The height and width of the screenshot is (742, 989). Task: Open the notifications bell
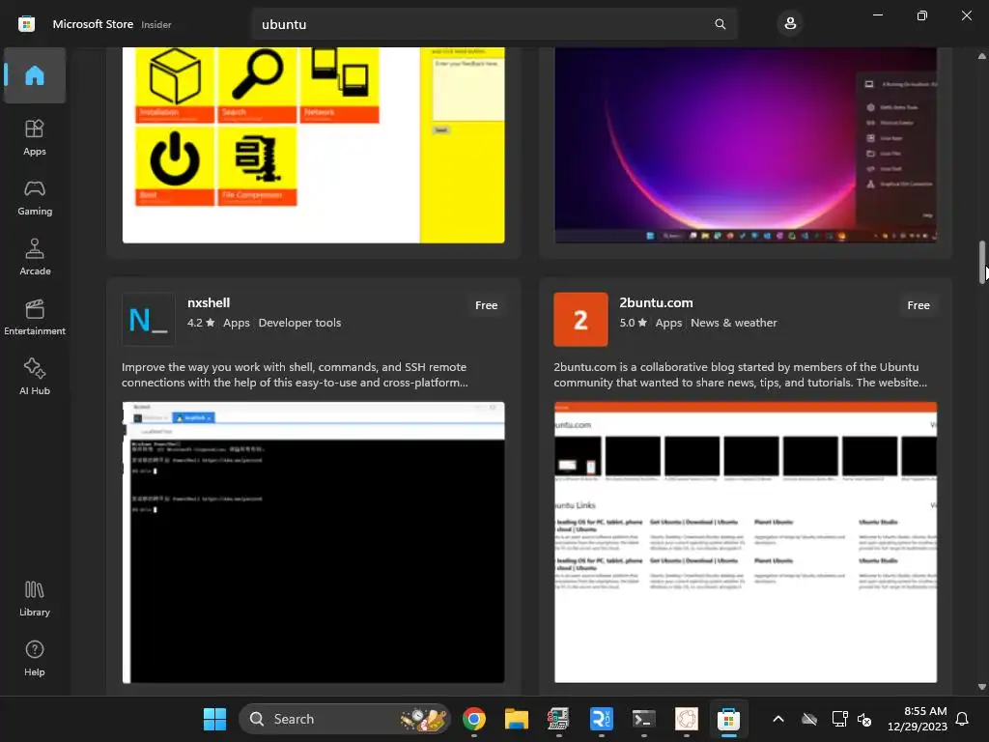(962, 719)
